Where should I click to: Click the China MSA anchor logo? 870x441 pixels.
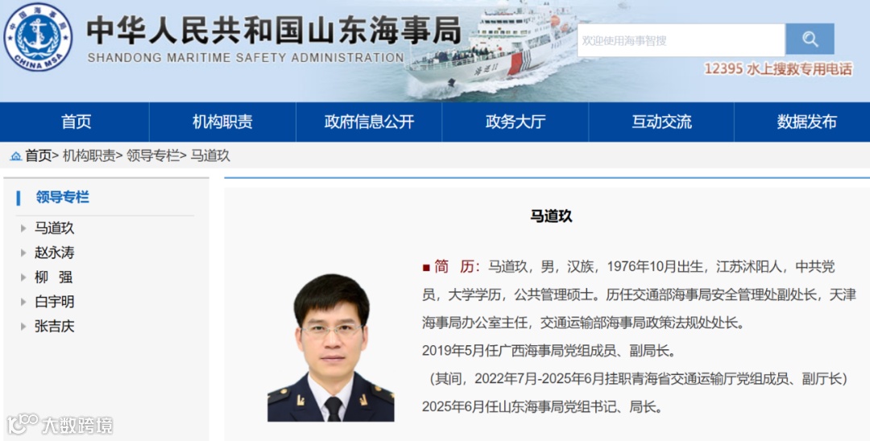38,36
